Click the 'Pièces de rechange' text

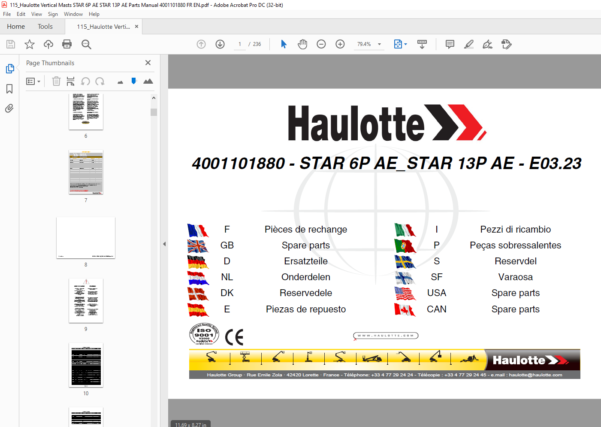(x=306, y=230)
